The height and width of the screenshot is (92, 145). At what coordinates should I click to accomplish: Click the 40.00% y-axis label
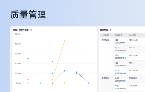point(18,44)
